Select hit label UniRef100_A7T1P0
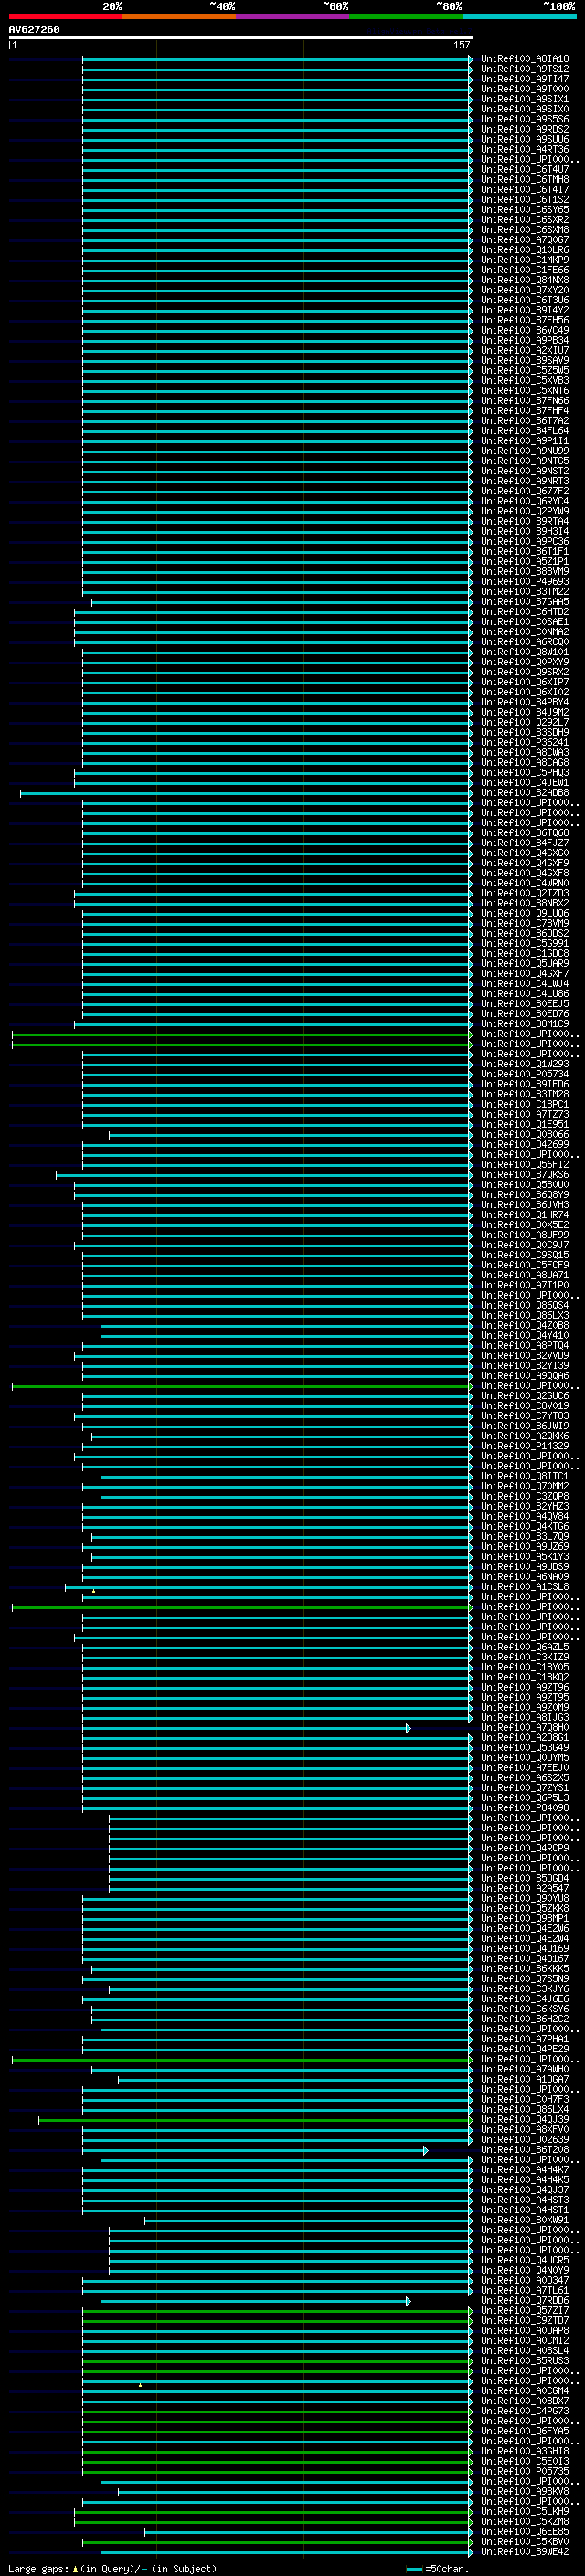Screen dimensions: 585x2576 (524, 1285)
